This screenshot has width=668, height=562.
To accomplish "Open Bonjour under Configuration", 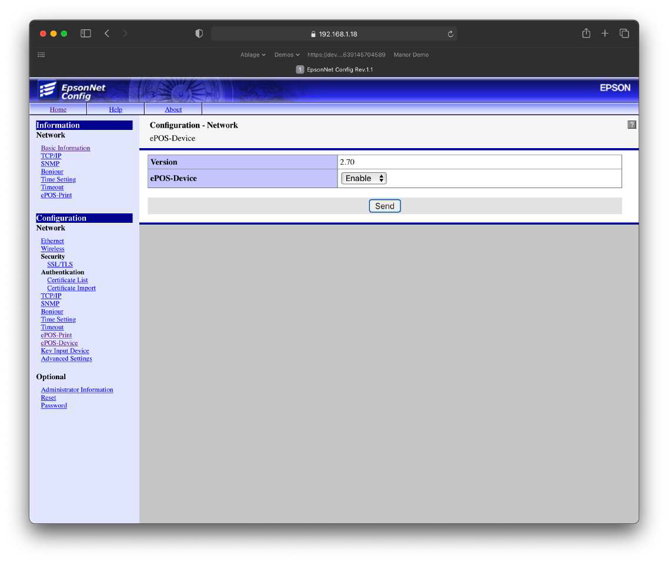I will click(52, 312).
